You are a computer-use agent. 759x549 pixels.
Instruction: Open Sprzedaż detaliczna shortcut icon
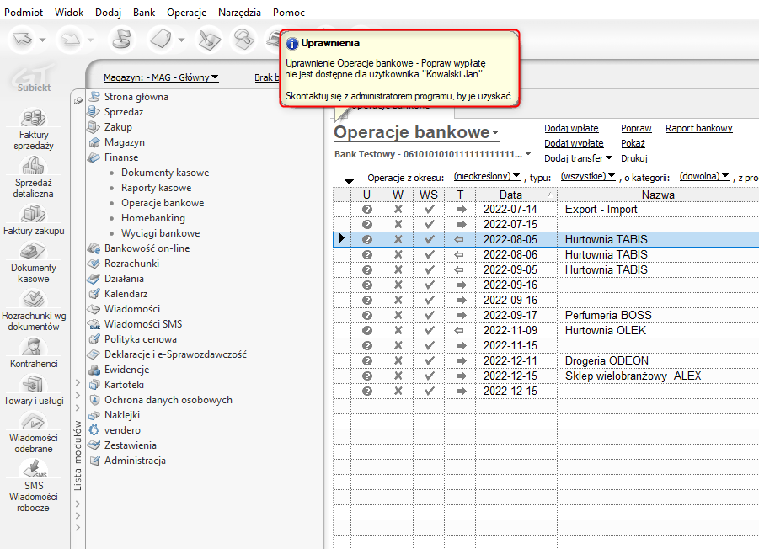pyautogui.click(x=34, y=166)
